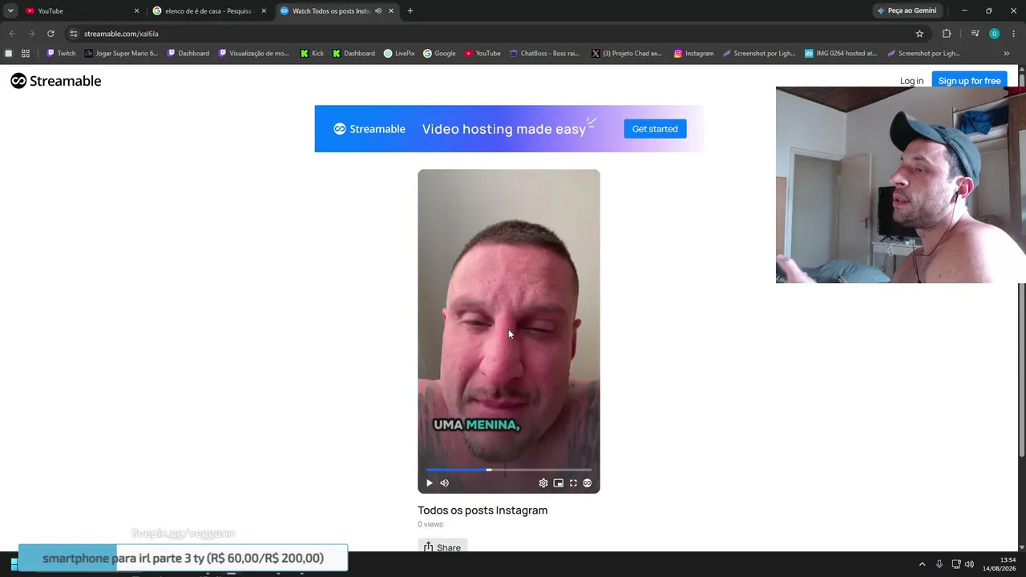Open the Extensions puzzle icon
Viewport: 1026px width, 577px height.
(x=947, y=34)
